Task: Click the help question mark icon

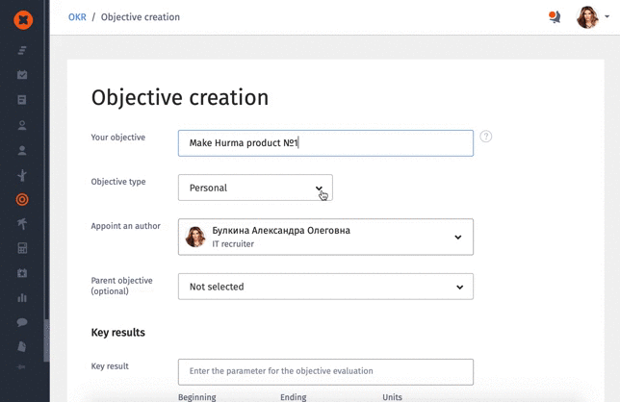Action: pyautogui.click(x=485, y=137)
